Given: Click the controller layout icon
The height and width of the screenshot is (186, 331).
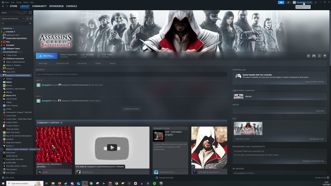Looking at the screenshot, I should [x=314, y=56].
